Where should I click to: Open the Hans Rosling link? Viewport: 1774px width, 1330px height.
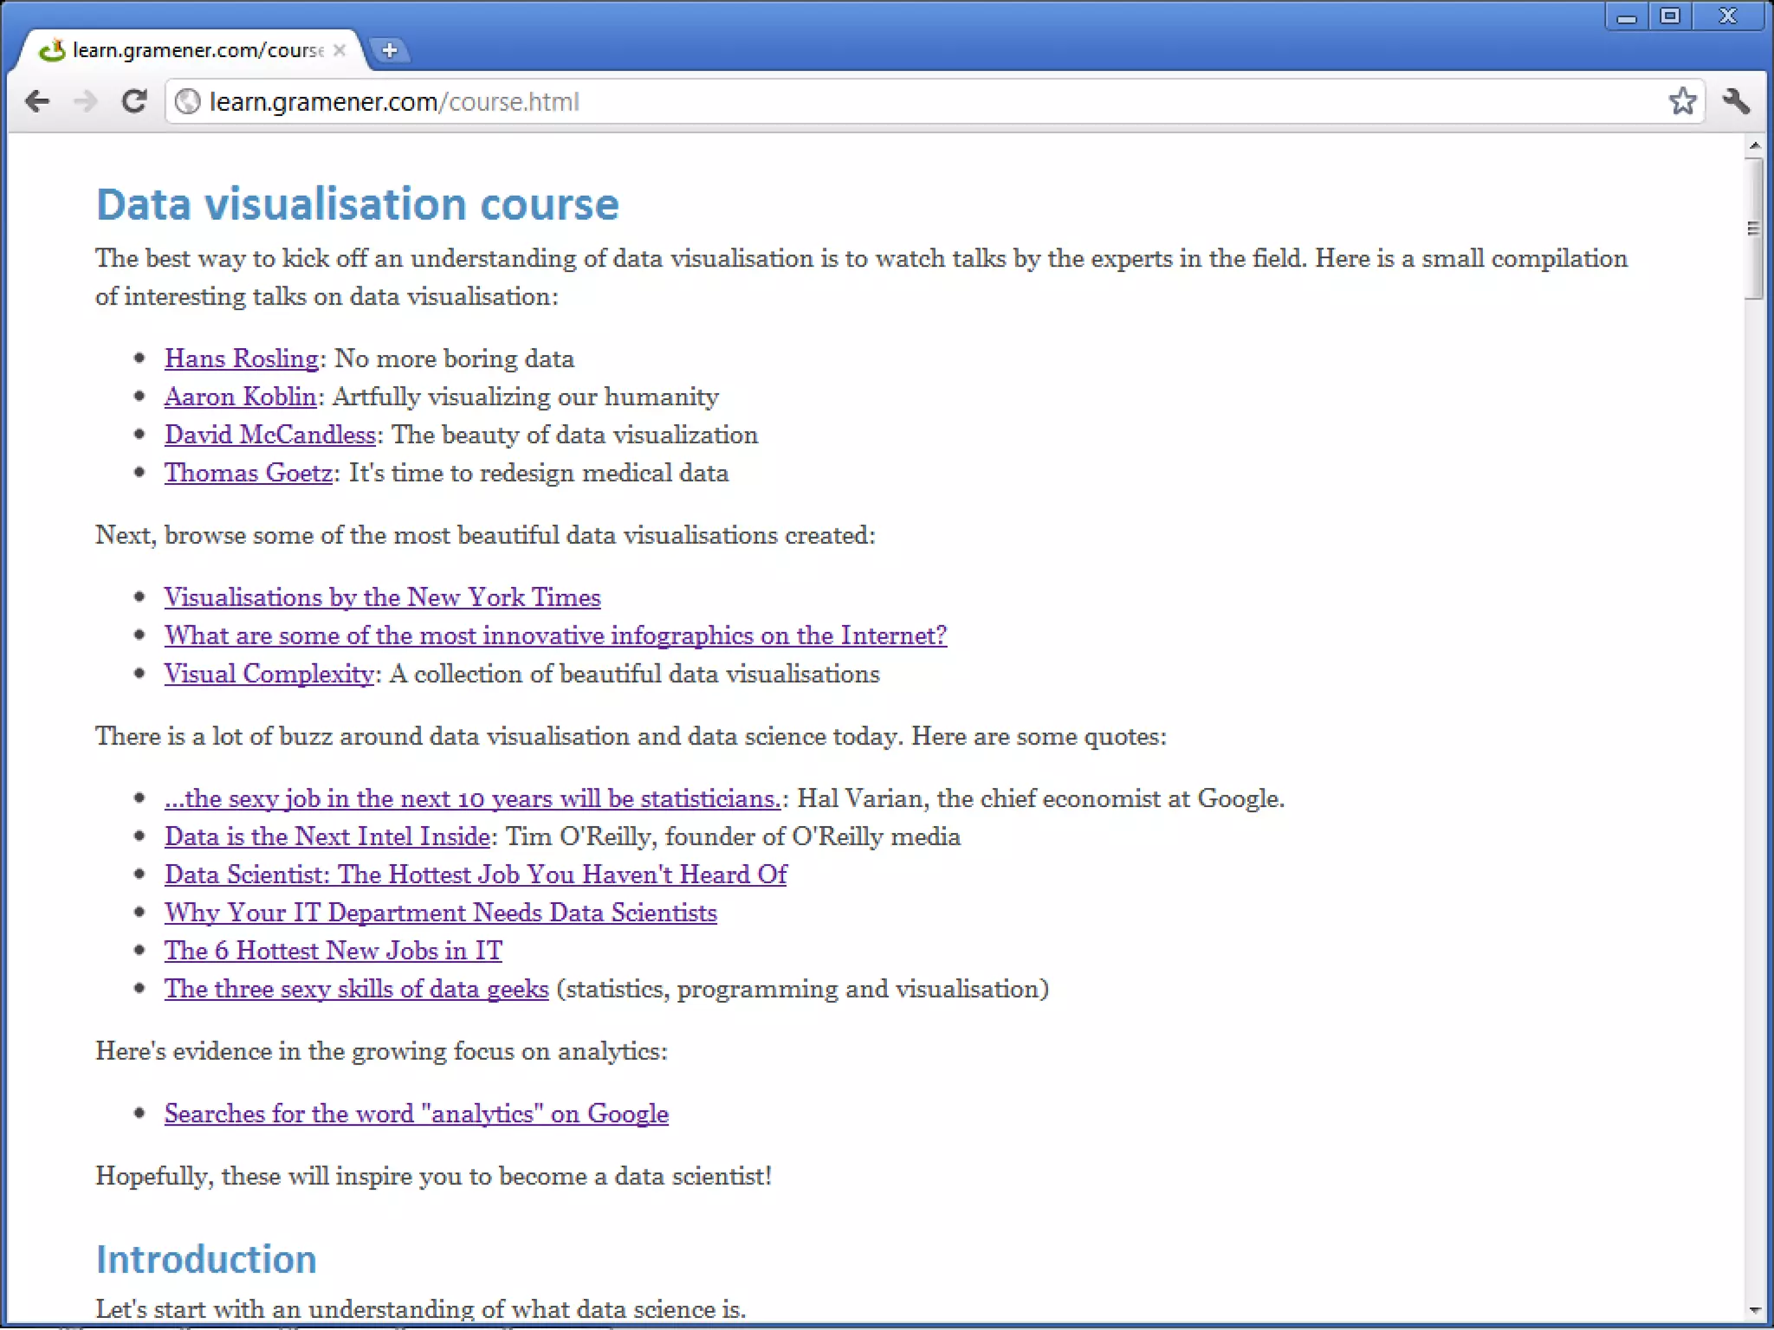click(x=242, y=358)
